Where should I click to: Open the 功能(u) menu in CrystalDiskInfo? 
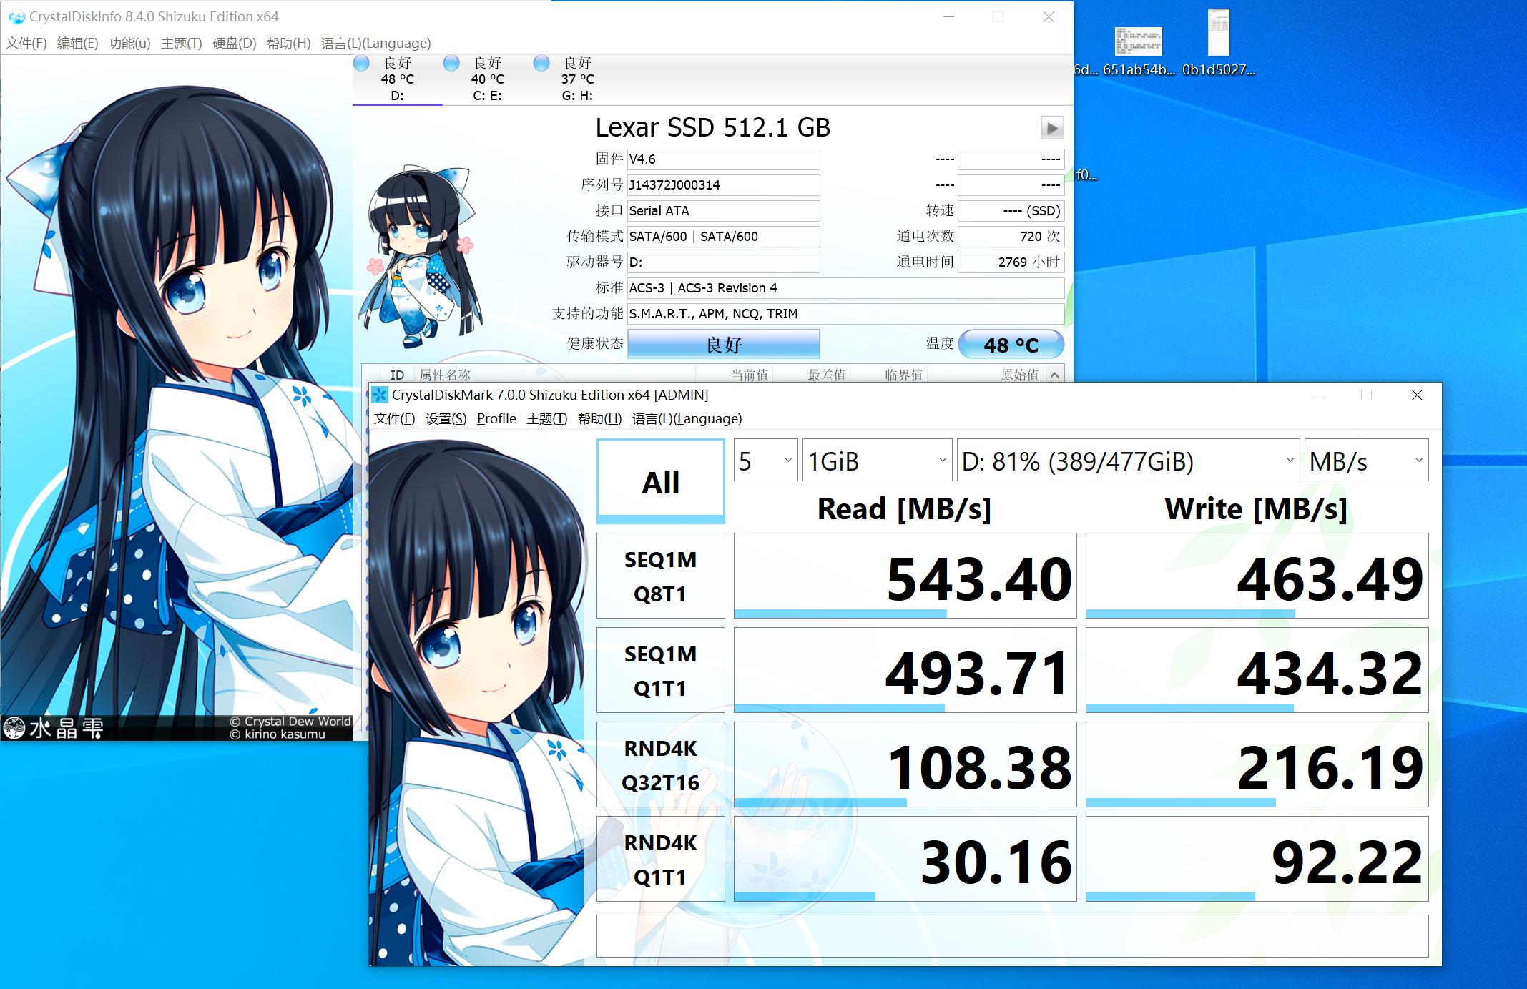(129, 43)
